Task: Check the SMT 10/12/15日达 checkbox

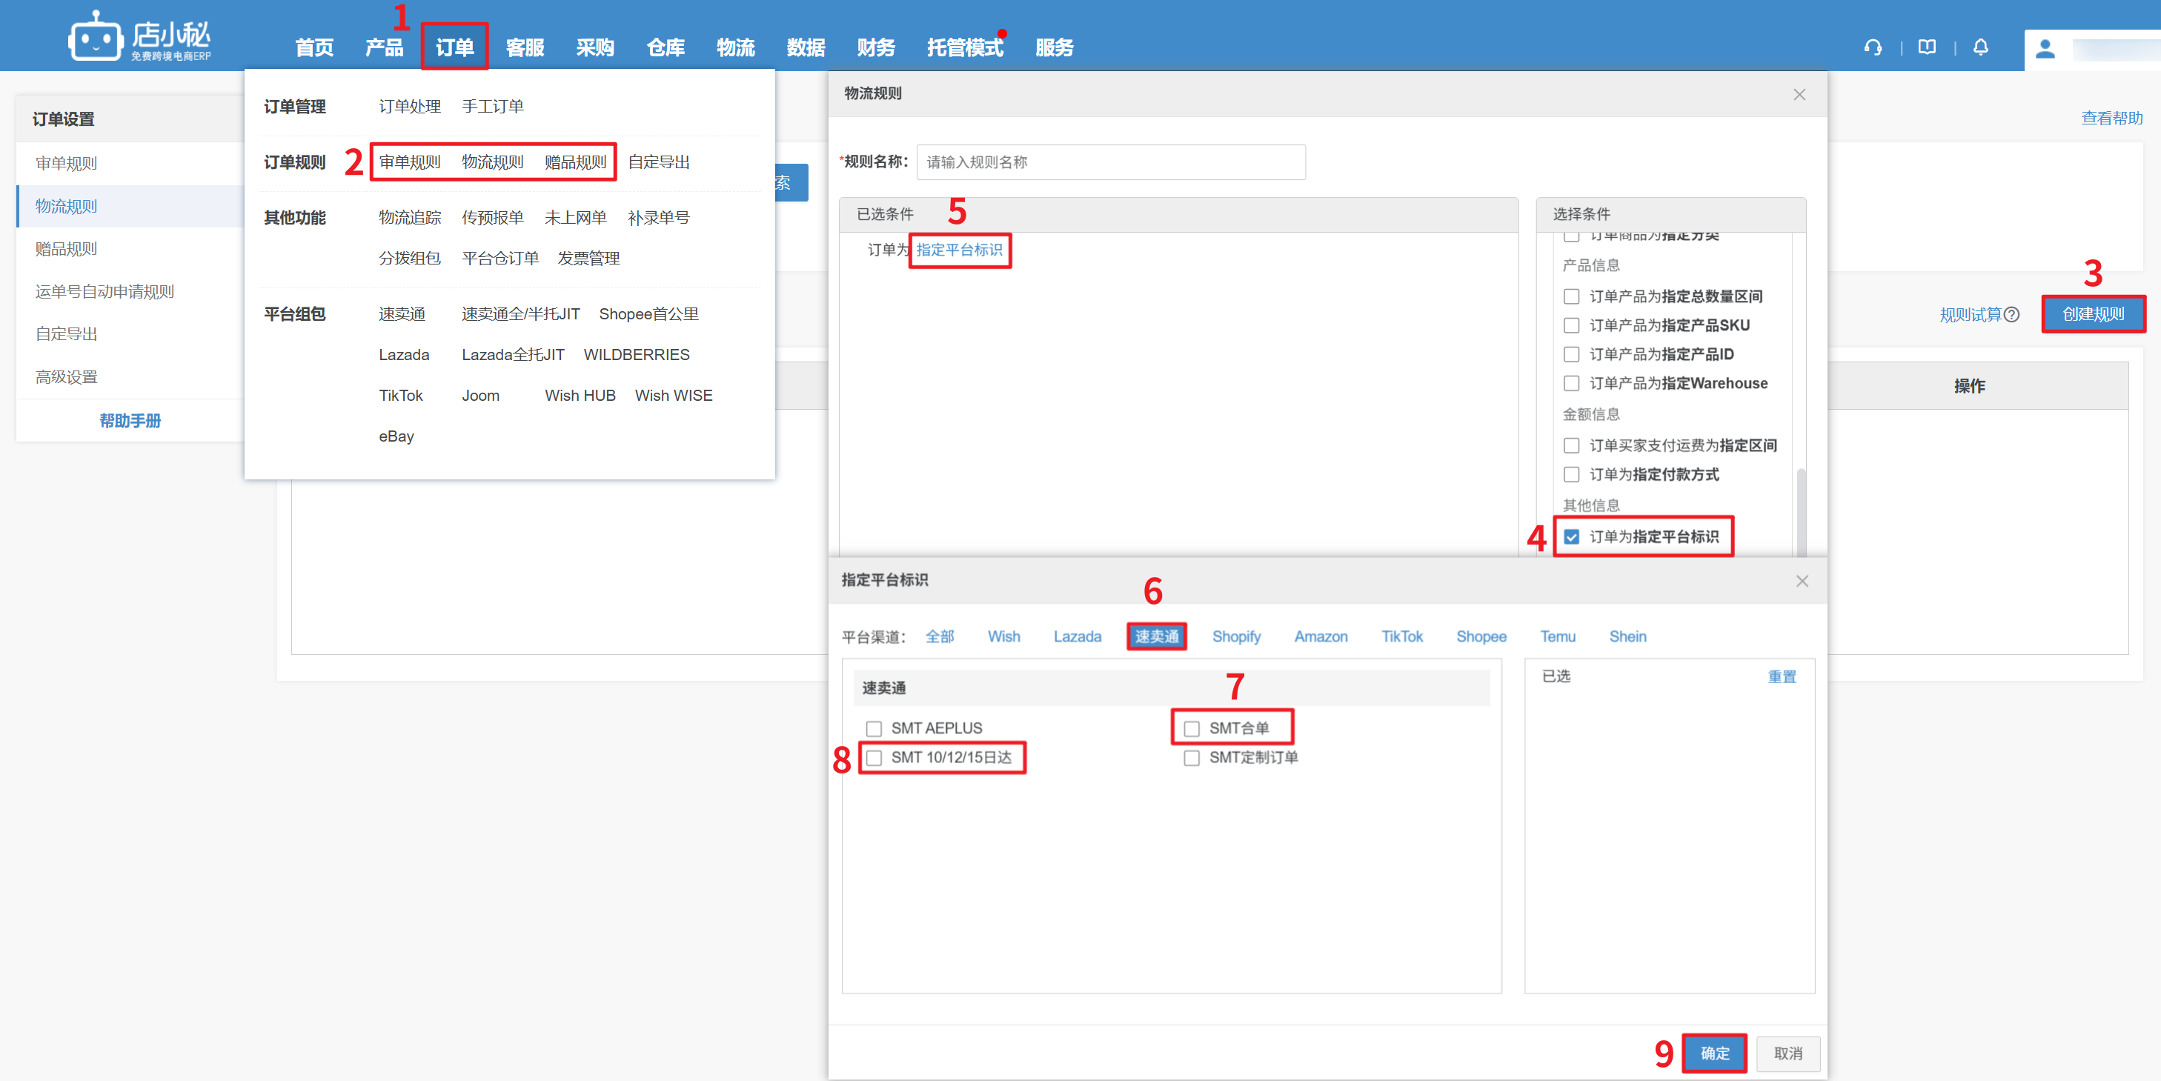Action: pyautogui.click(x=874, y=758)
